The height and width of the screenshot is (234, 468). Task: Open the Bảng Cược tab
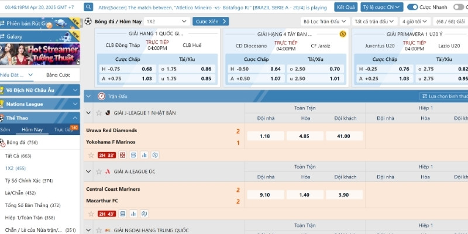pos(58,75)
